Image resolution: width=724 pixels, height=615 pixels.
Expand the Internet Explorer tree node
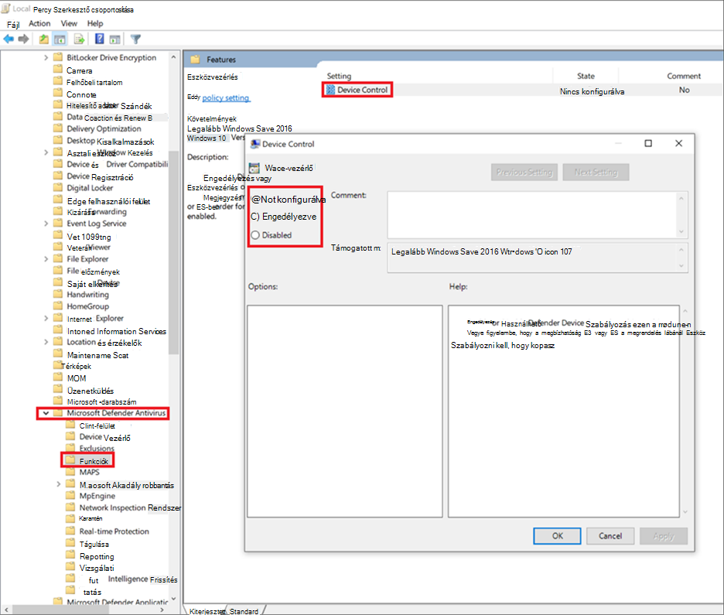click(46, 318)
